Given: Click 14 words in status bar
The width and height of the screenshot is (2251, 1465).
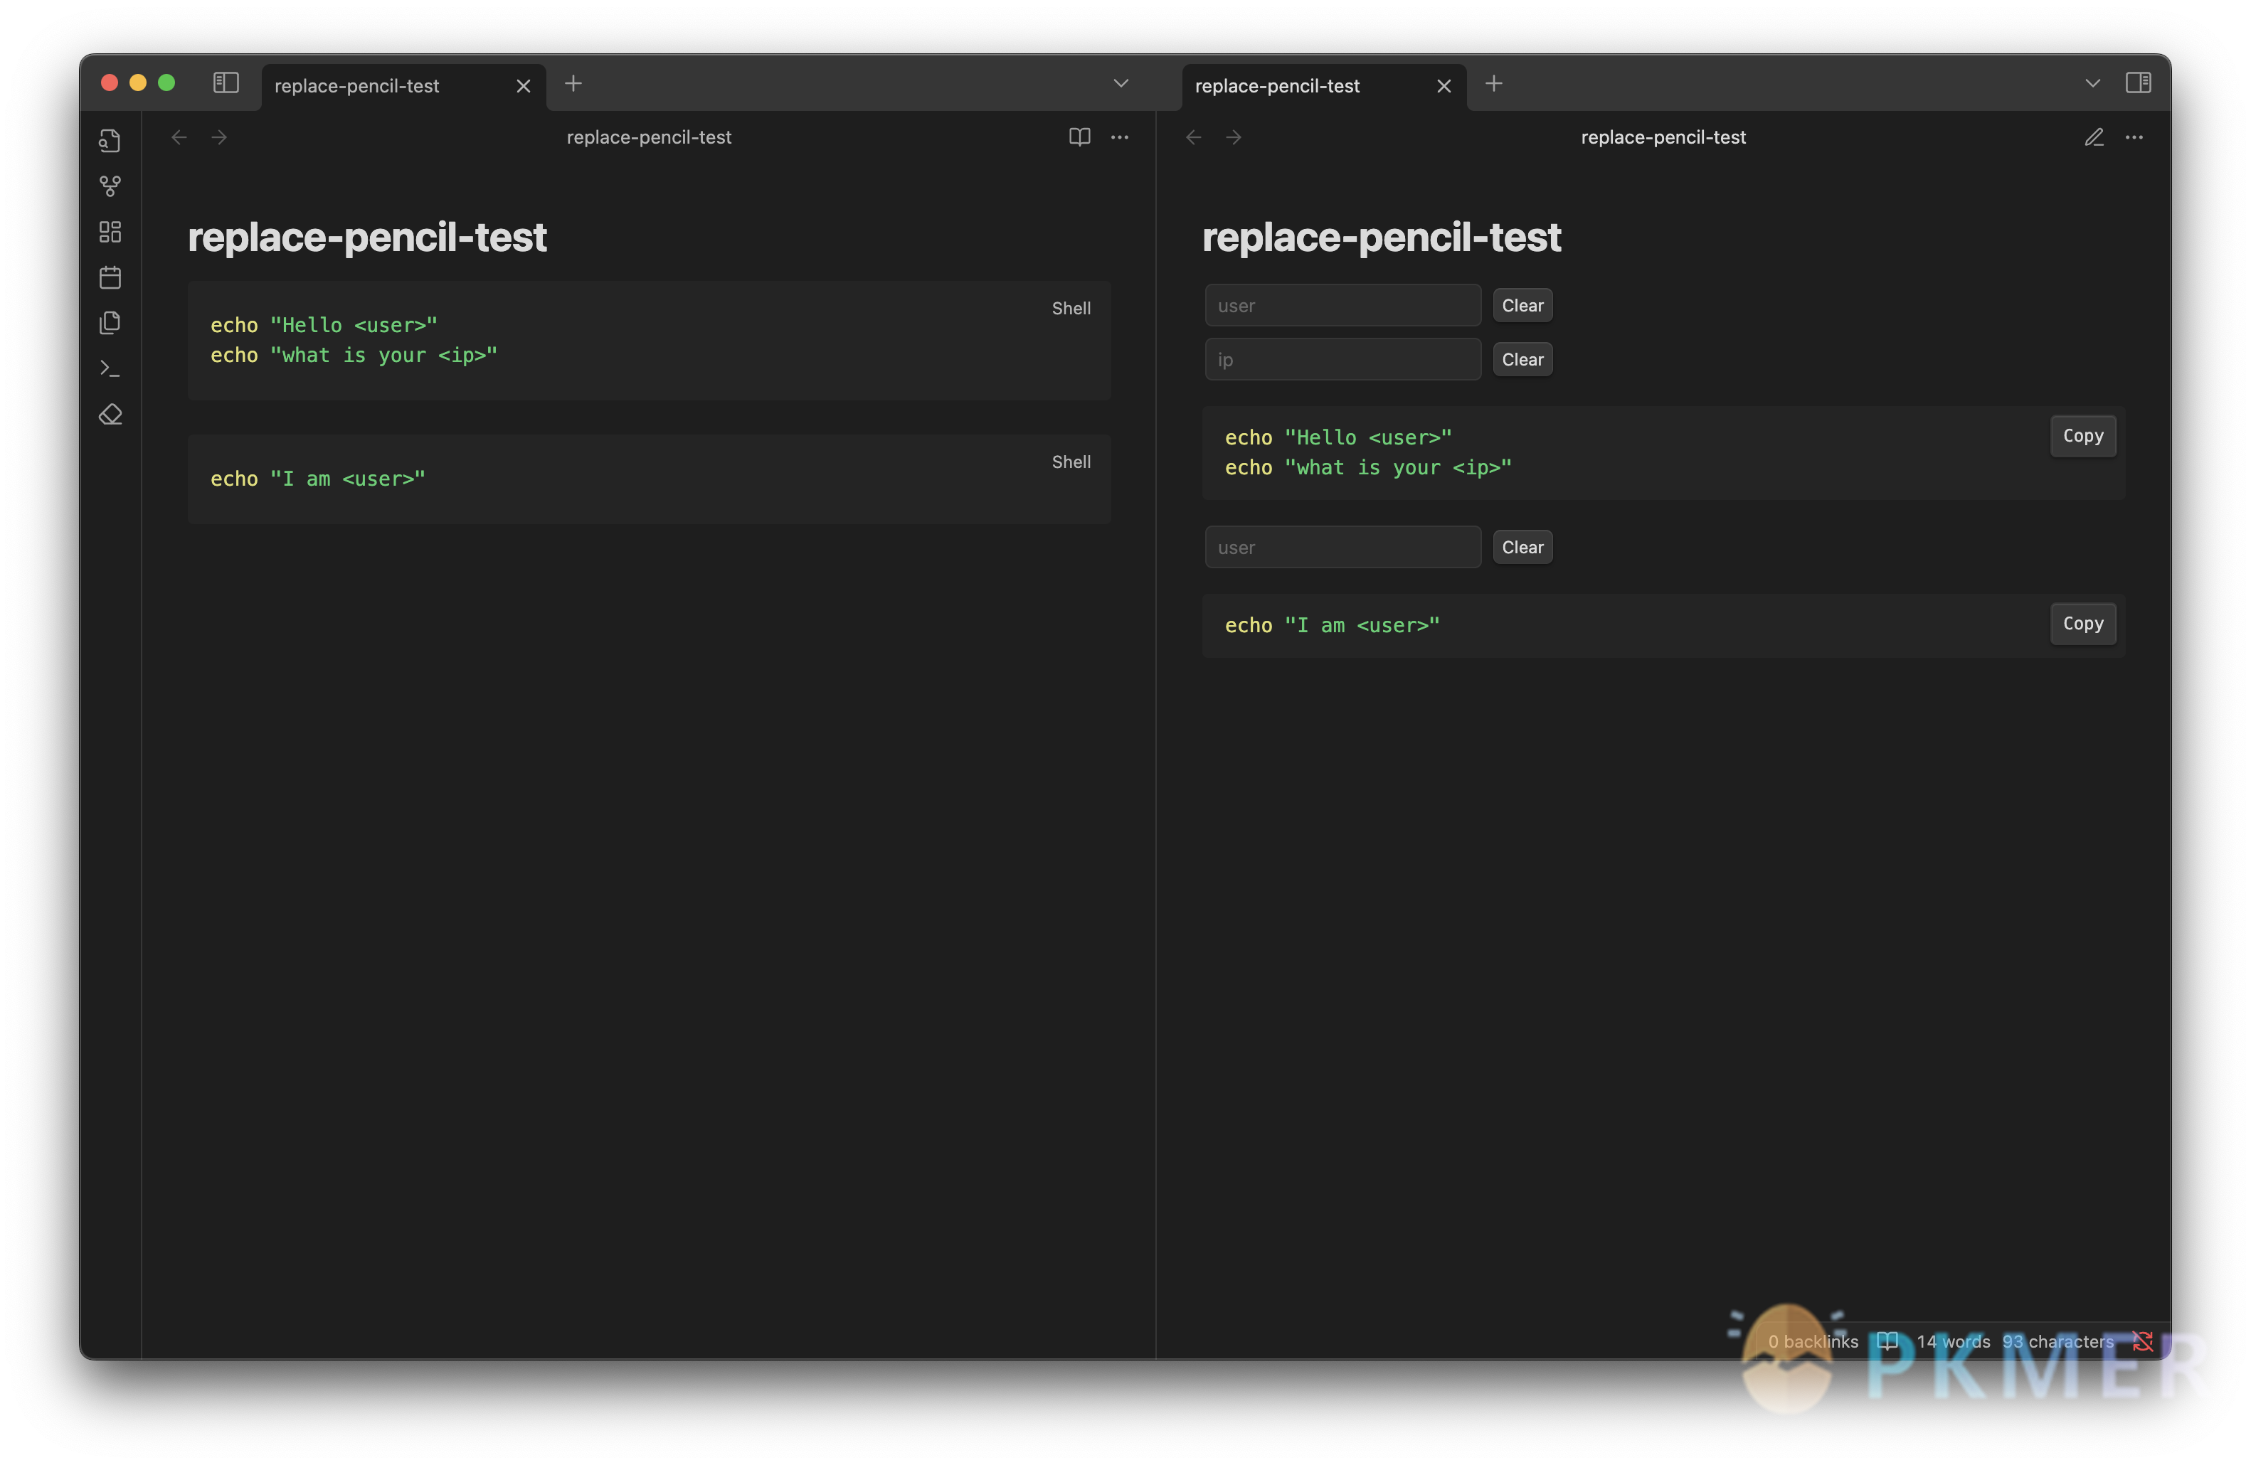Looking at the screenshot, I should [1952, 1341].
